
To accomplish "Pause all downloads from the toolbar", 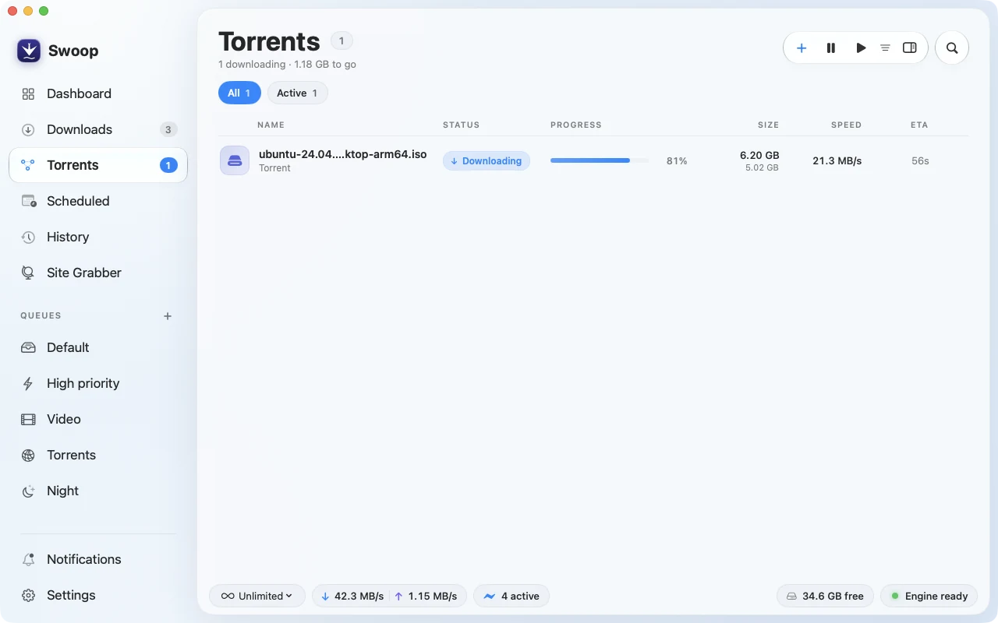I will (831, 48).
